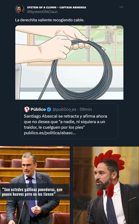Open the quoted text about Santiago Abascal
This screenshot has height=224, width=139.
tap(65, 122)
